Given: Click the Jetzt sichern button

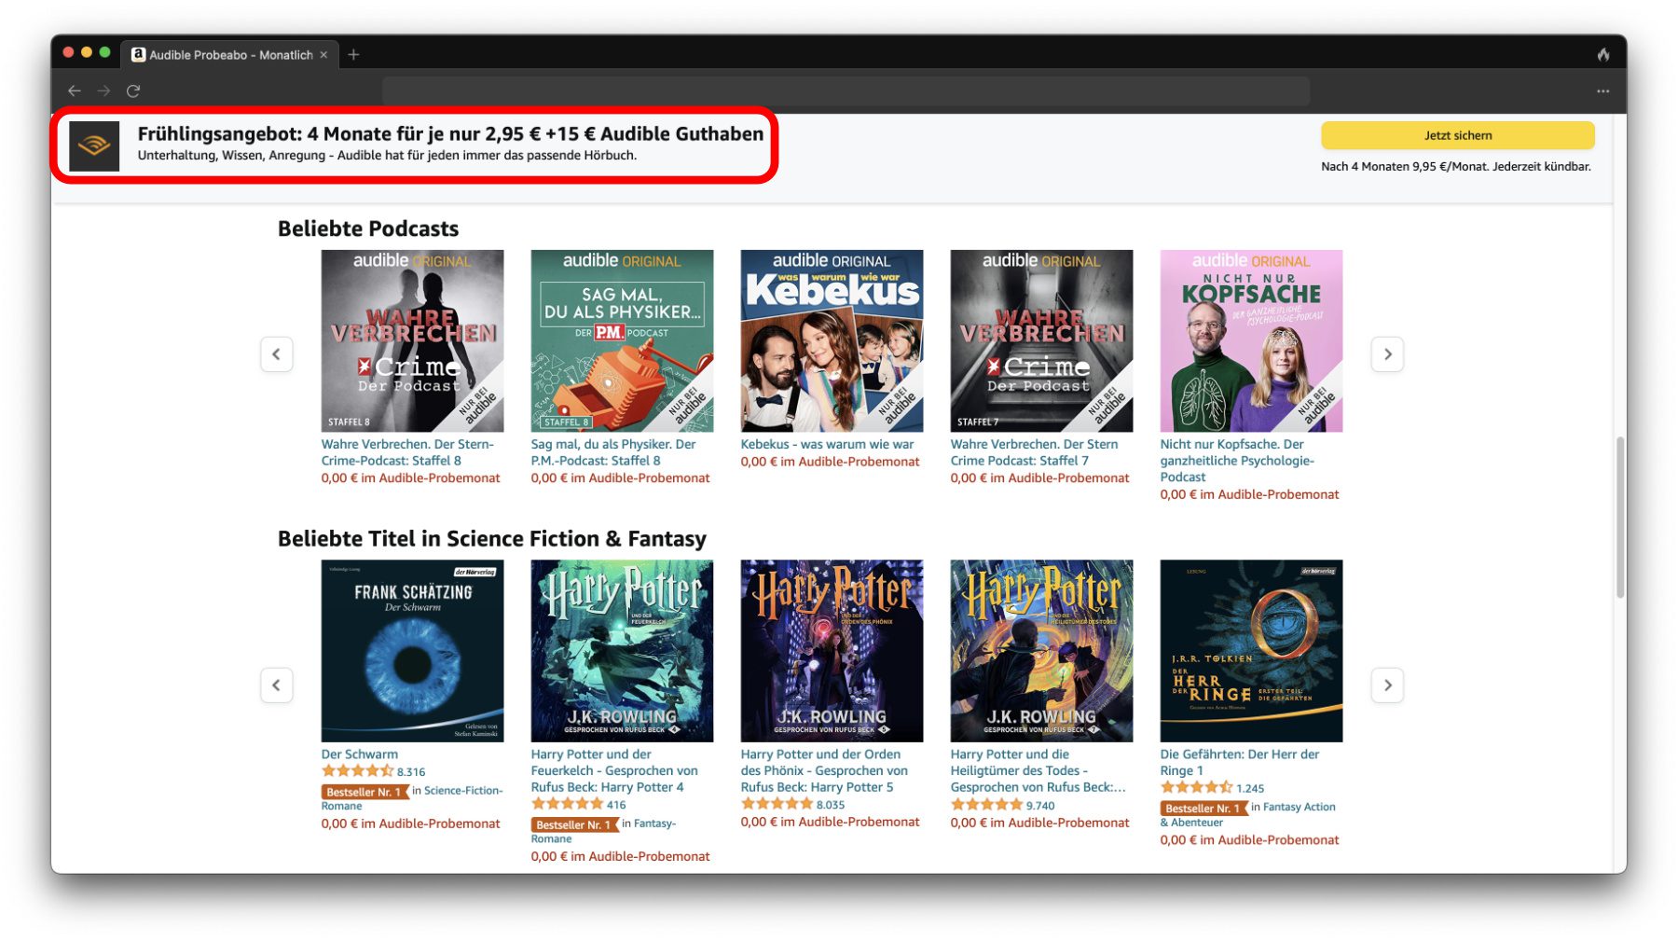Looking at the screenshot, I should click(x=1457, y=135).
